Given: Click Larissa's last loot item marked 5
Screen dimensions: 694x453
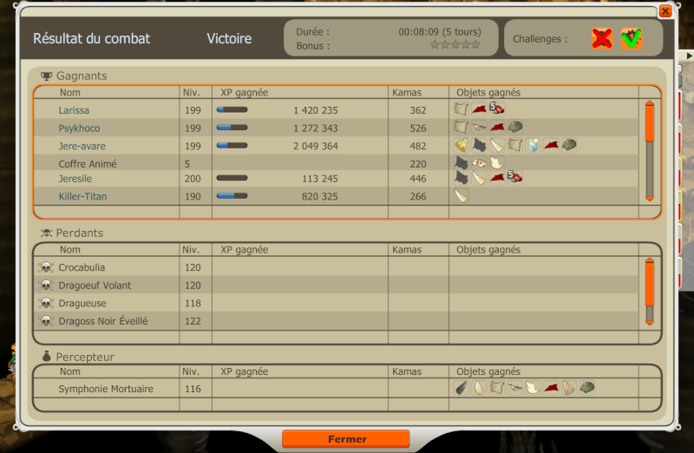Looking at the screenshot, I should [497, 109].
